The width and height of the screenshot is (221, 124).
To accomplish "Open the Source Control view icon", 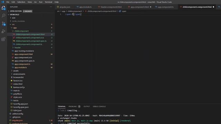I will (x=3, y=23).
